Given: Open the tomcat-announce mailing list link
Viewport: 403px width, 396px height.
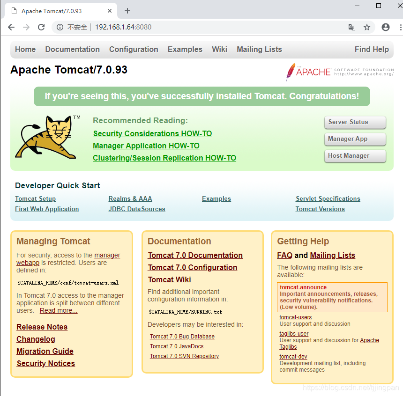Looking at the screenshot, I should pos(303,287).
